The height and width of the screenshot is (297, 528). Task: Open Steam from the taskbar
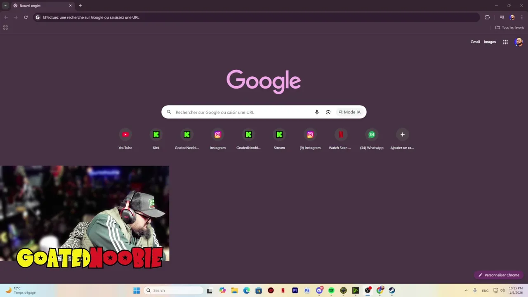point(392,290)
